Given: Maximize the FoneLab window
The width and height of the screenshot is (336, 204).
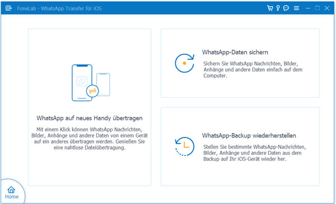Looking at the screenshot, I should click(318, 8).
